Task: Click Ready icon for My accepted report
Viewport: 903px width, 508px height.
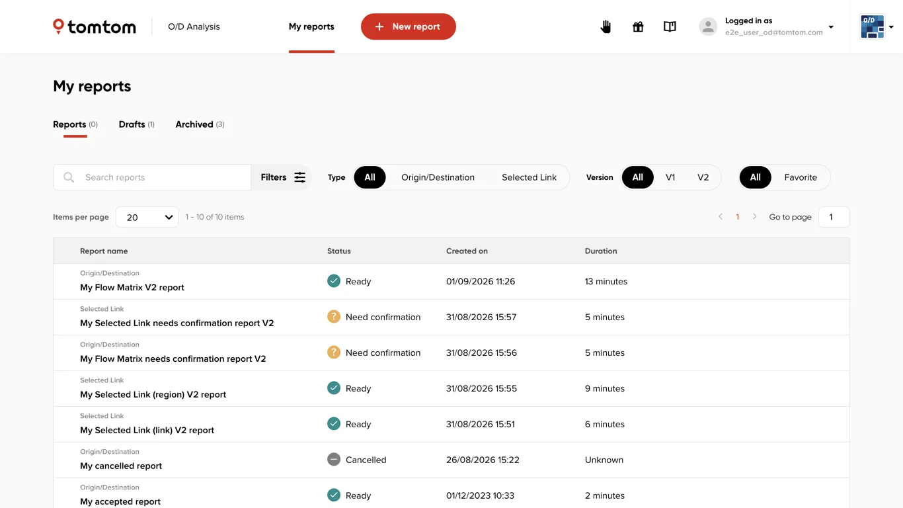Action: click(x=334, y=495)
